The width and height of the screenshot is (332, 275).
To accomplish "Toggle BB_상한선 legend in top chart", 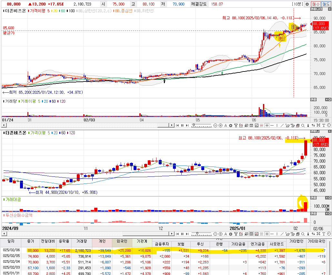I will tap(94, 11).
